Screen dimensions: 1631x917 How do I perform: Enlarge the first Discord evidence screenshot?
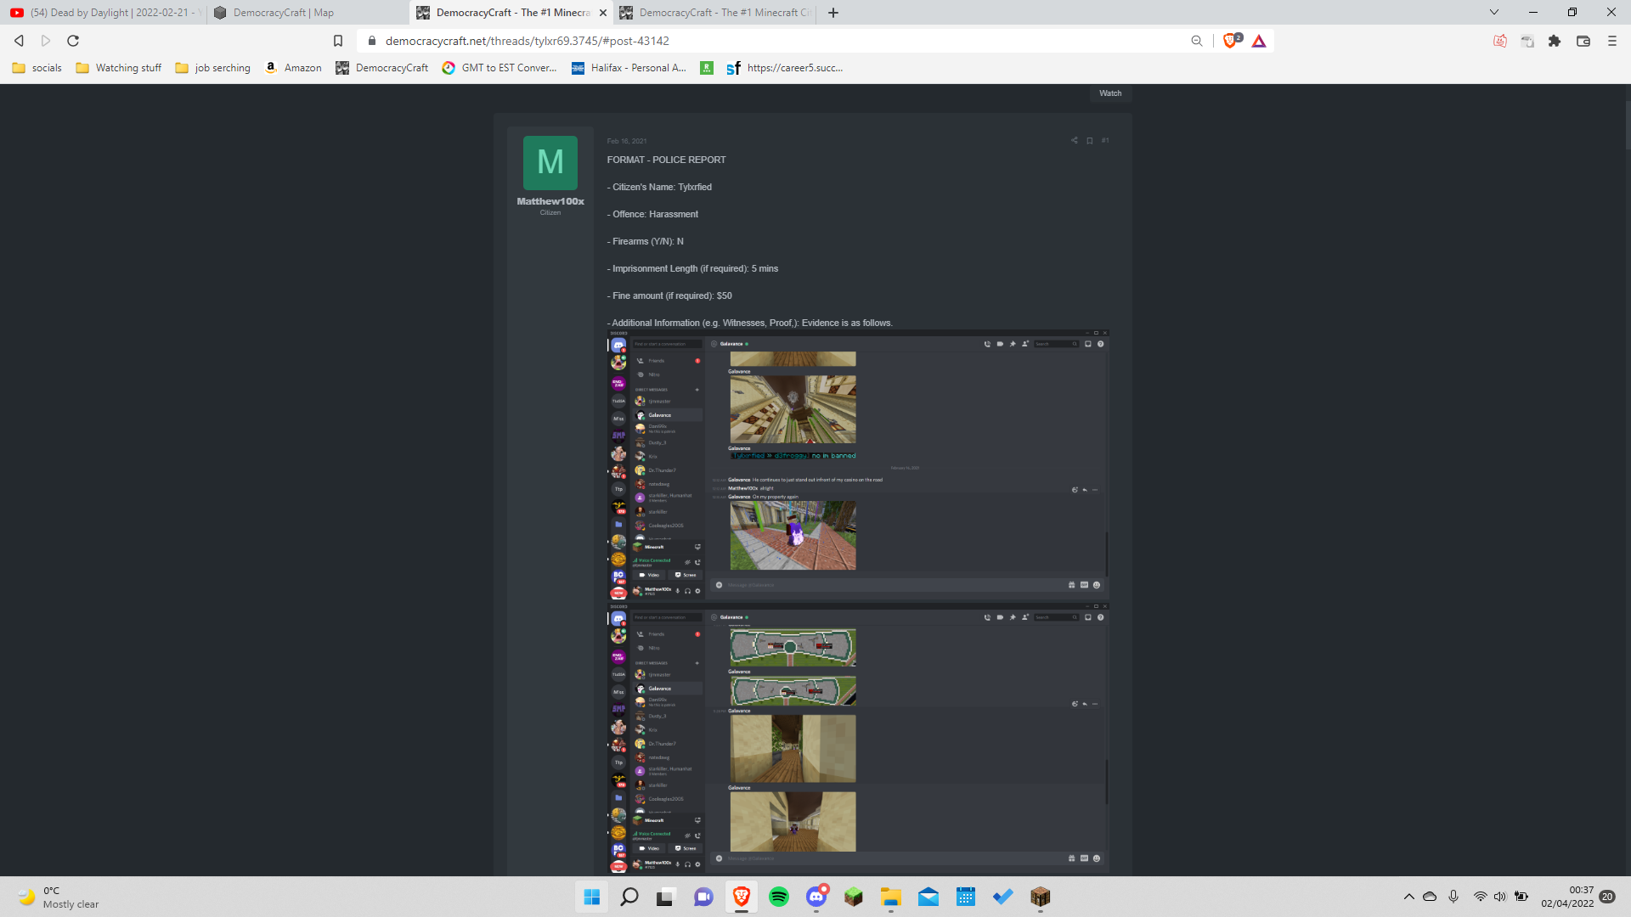858,465
